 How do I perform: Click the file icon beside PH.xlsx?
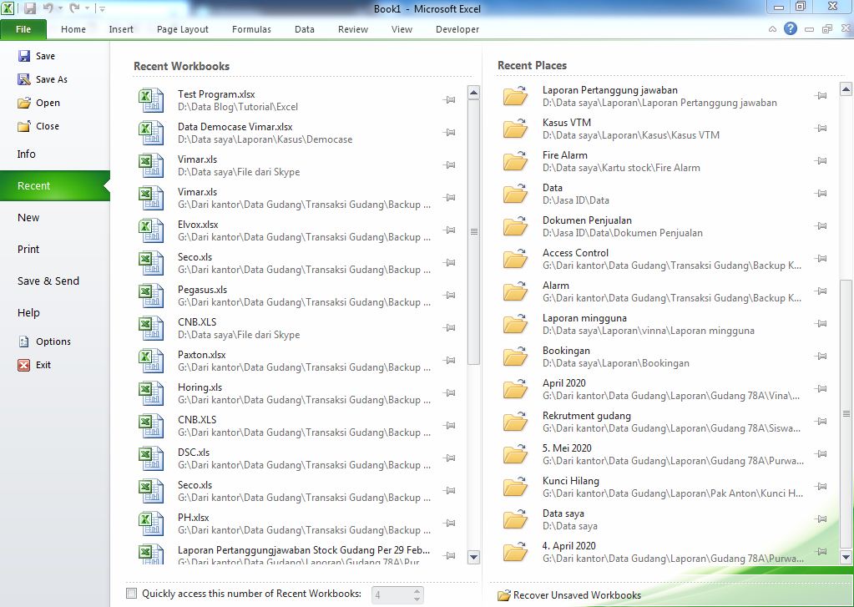(x=150, y=524)
